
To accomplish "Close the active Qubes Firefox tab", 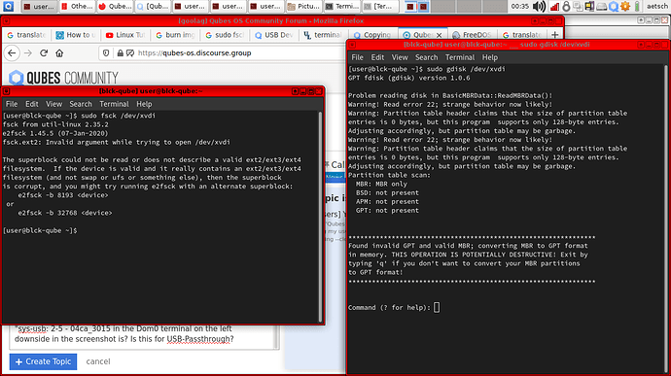I will (439, 35).
